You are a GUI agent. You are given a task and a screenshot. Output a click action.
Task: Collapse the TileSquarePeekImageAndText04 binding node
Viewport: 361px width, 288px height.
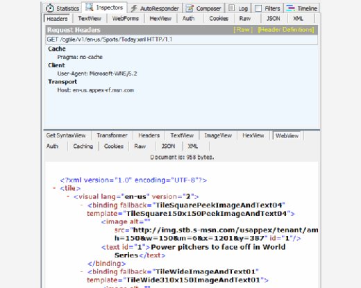click(x=82, y=205)
